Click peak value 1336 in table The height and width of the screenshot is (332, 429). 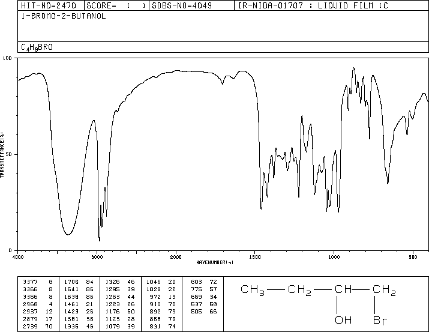coord(71,326)
